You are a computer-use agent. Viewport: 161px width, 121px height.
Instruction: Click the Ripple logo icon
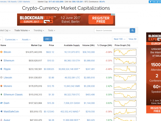(1, 69)
